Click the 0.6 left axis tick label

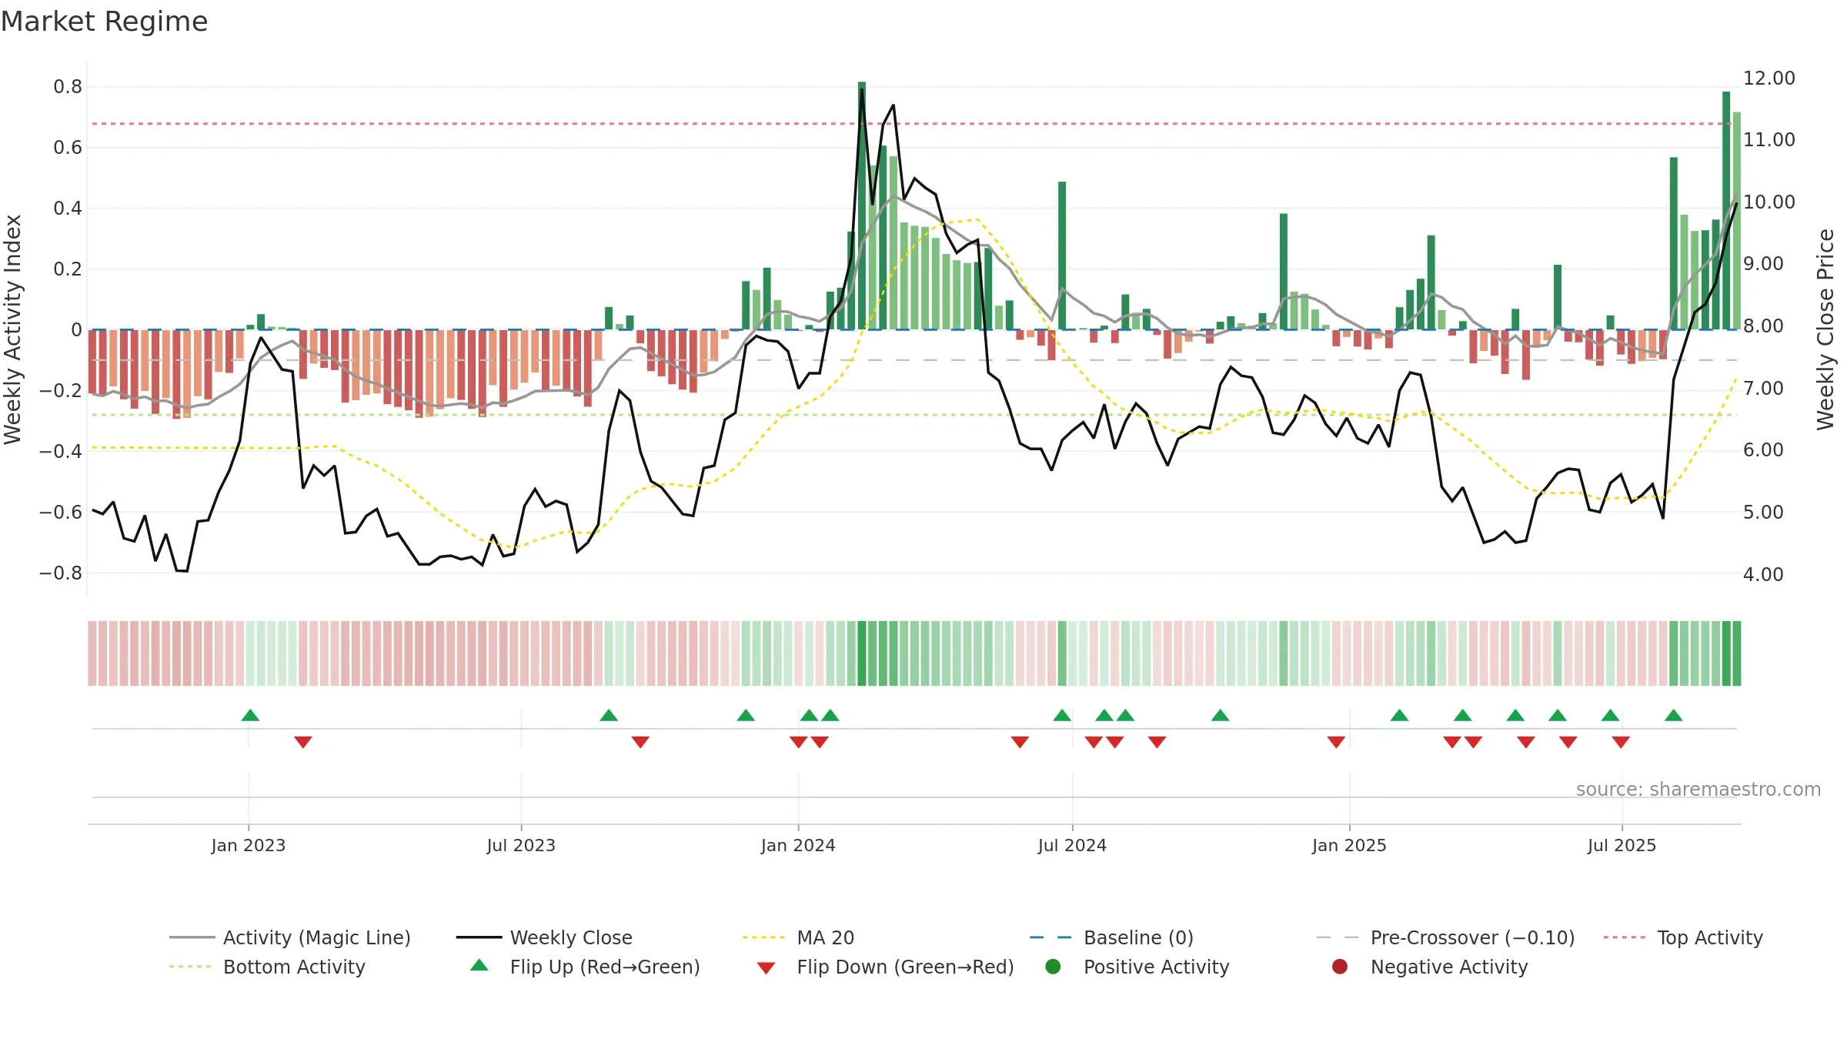point(68,148)
